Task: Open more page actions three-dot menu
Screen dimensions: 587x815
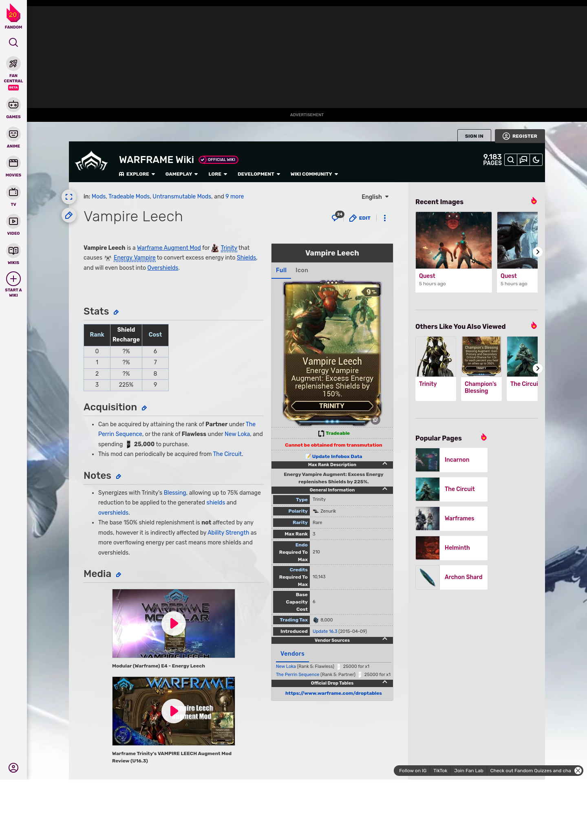Action: click(x=385, y=218)
